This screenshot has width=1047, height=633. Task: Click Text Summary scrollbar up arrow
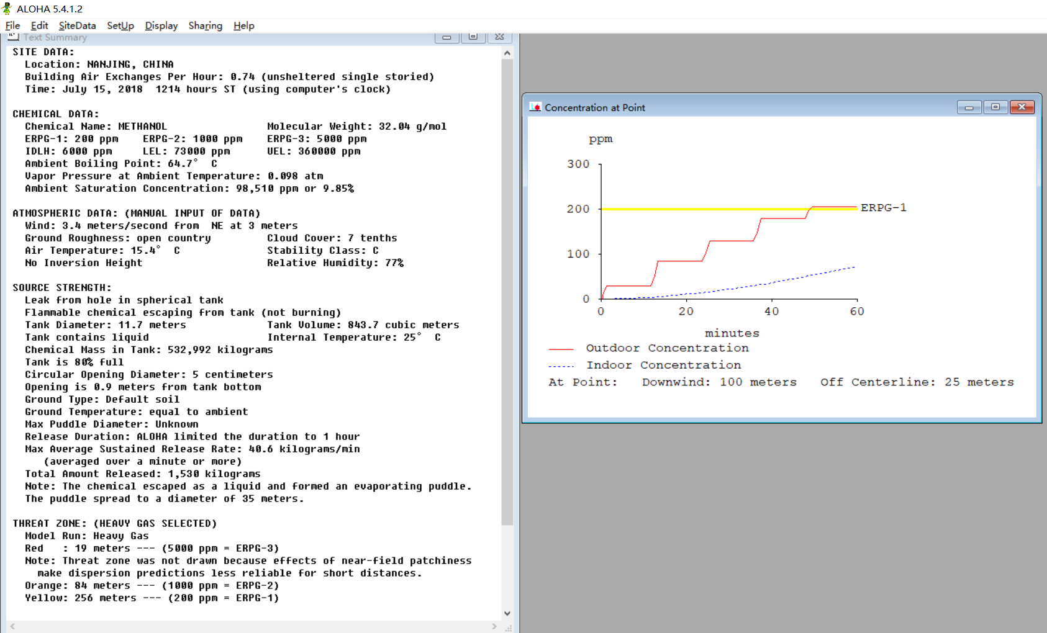tap(507, 53)
